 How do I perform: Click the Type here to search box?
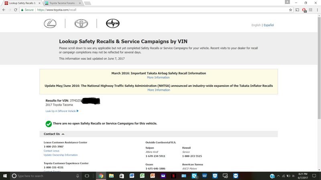[x=45, y=176]
